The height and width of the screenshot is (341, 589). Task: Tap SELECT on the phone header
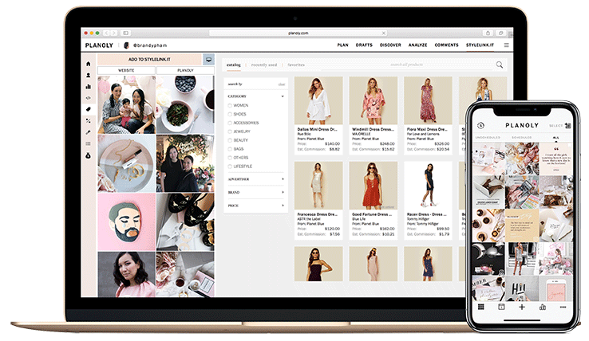(555, 126)
